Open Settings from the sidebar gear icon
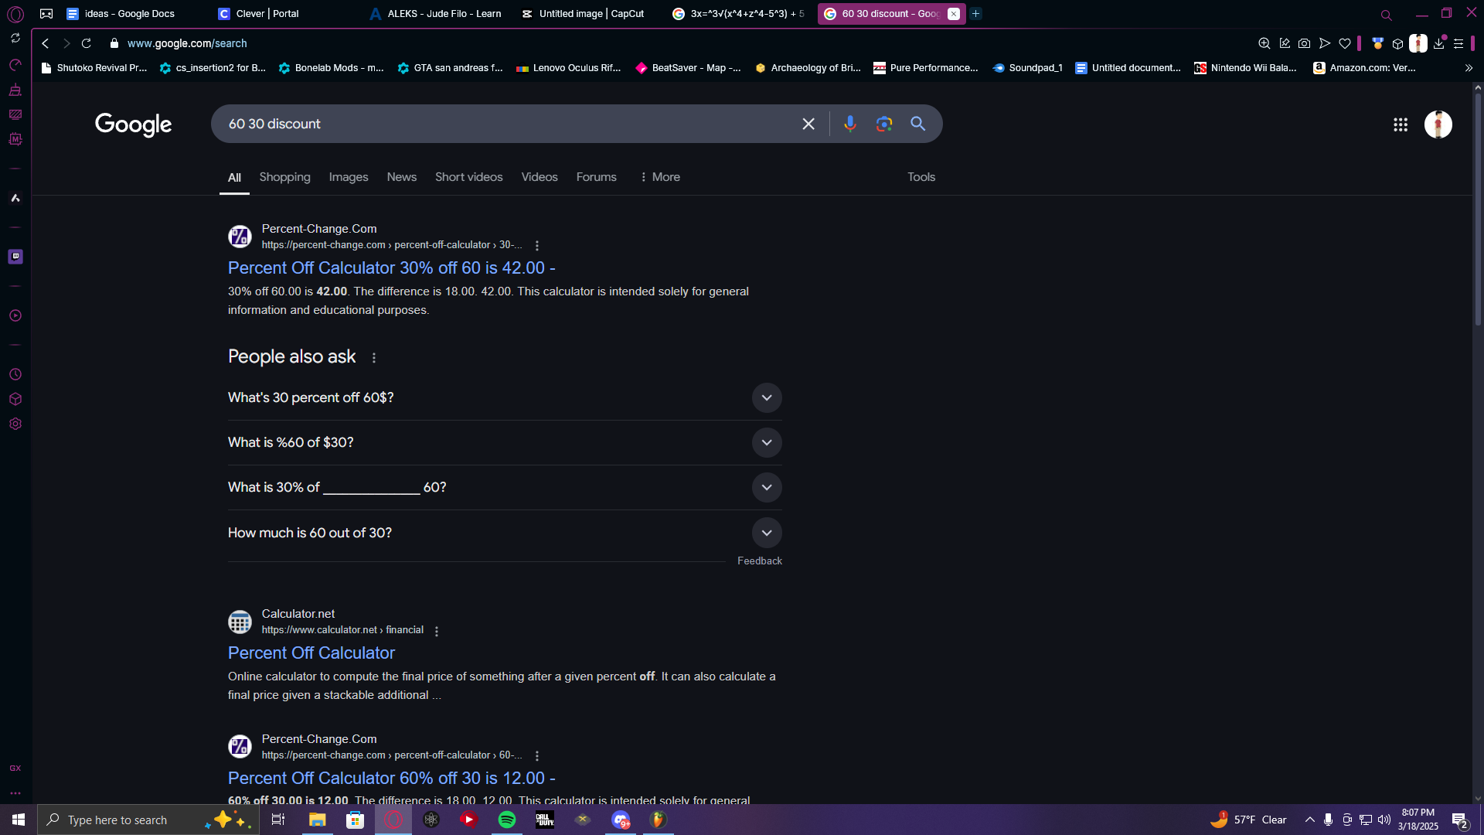 pyautogui.click(x=15, y=424)
